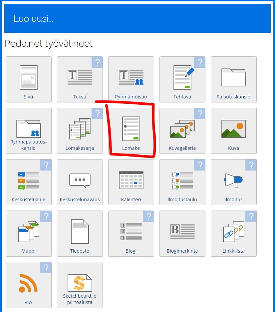Add a Palautuskansio return folder

[234, 79]
